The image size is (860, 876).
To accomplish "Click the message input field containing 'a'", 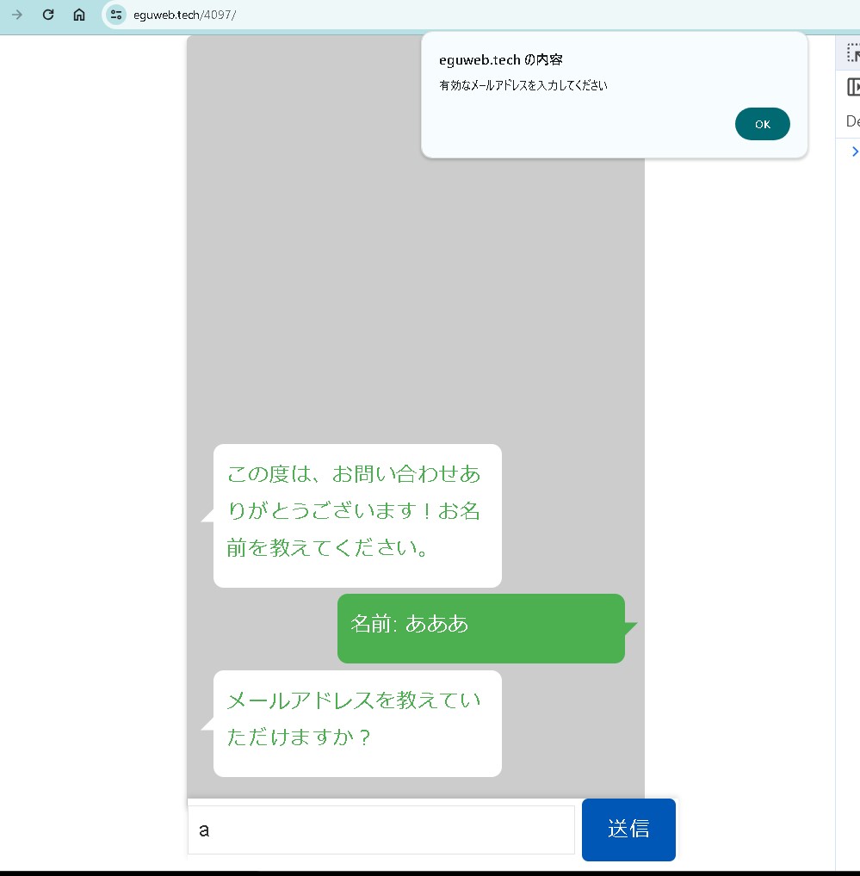I will point(381,829).
